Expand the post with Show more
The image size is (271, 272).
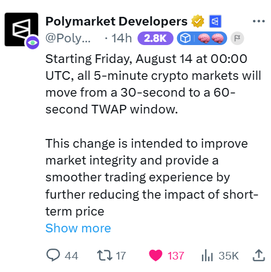78,228
